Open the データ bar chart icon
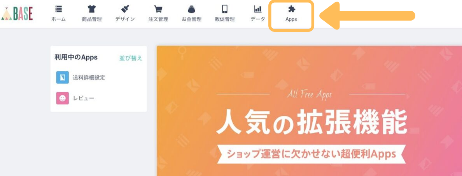Screen dimensions: 462x176 tap(258, 9)
